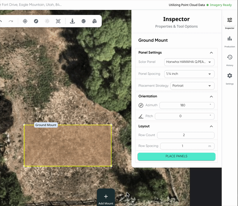
Task: Open Settings from the right sidebar
Action: (230, 78)
